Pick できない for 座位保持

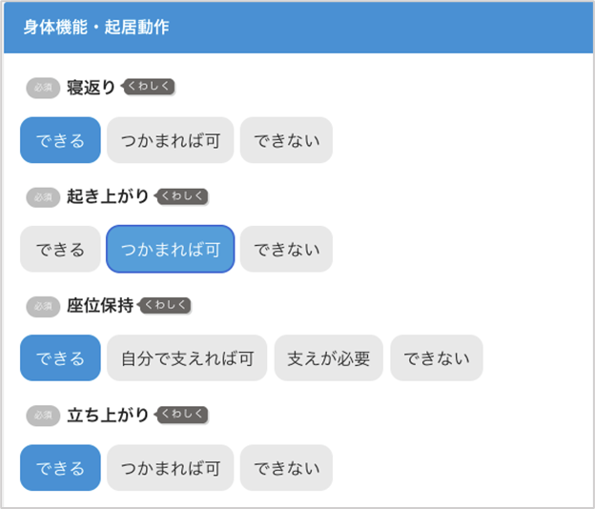click(x=437, y=358)
